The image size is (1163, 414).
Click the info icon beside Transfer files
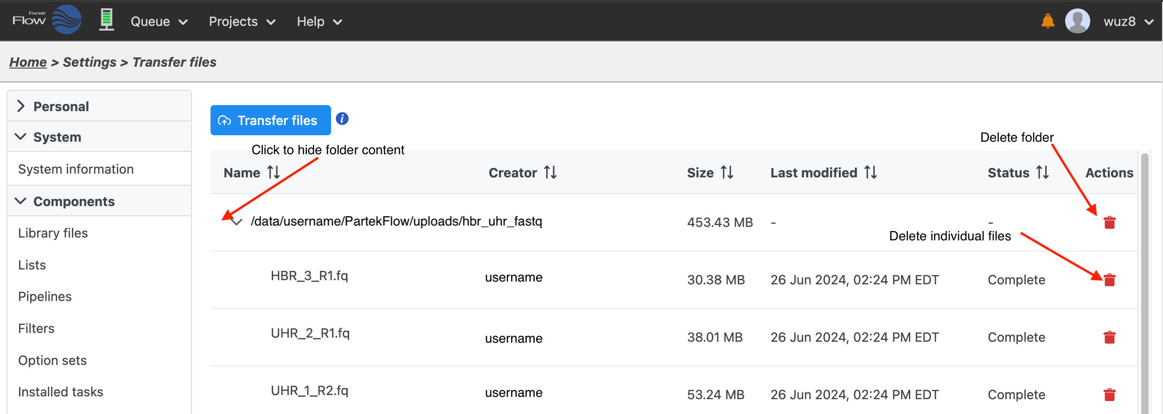tap(342, 119)
